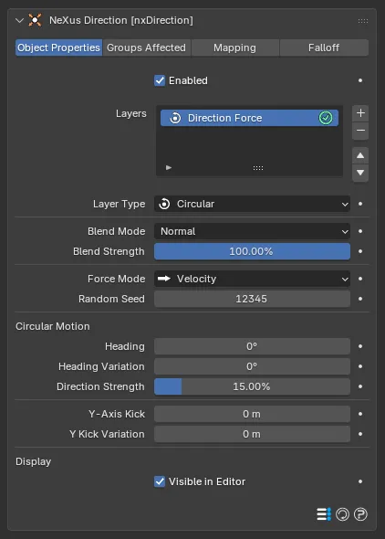Click the Direction Strength slider at 15.00%
The width and height of the screenshot is (385, 539).
(252, 386)
